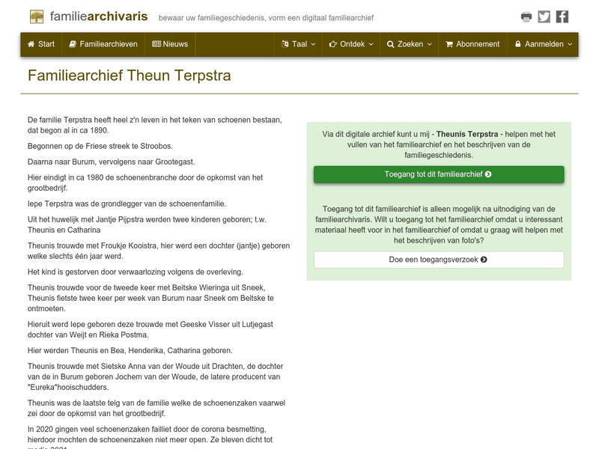The width and height of the screenshot is (599, 449).
Task: Select the book icon beside Familiearchieven
Action: pos(71,44)
